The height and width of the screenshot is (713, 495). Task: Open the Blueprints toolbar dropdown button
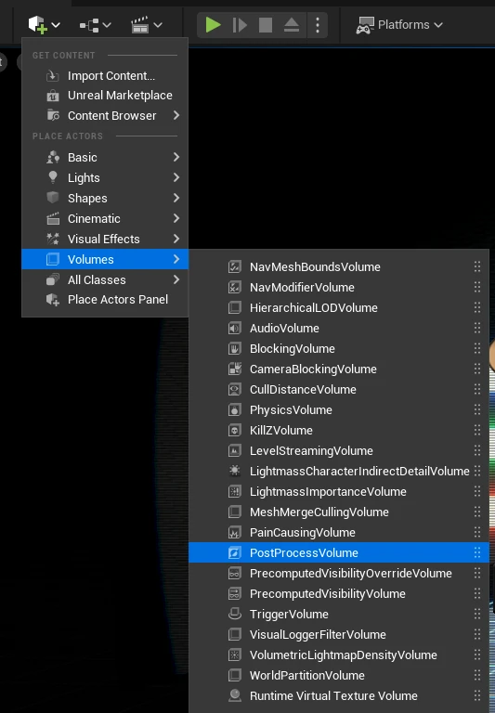[x=95, y=25]
